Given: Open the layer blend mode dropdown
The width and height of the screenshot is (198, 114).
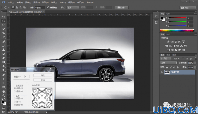Looking at the screenshot, I should [x=169, y=63].
